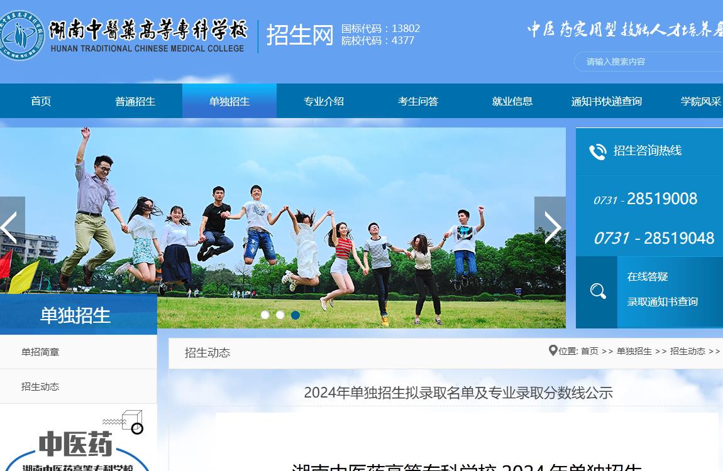Open 通知书快递查询 navigation item

coord(606,101)
